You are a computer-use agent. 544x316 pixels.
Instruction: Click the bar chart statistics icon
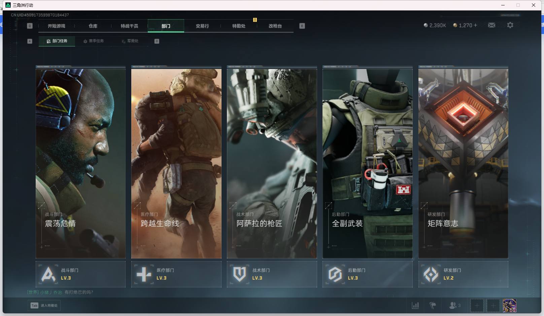(x=415, y=306)
